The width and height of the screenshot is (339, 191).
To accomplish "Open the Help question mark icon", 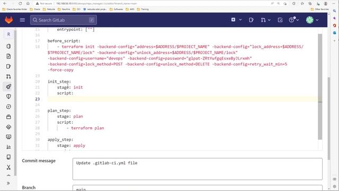I will click(291, 20).
